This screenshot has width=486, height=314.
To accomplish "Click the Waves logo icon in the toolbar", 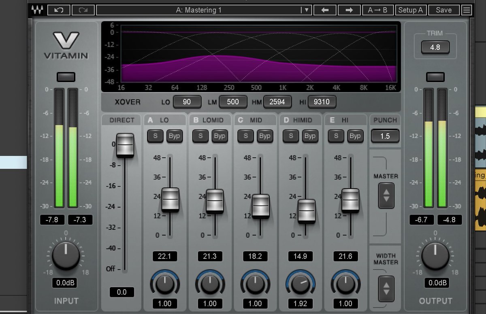I will (37, 10).
